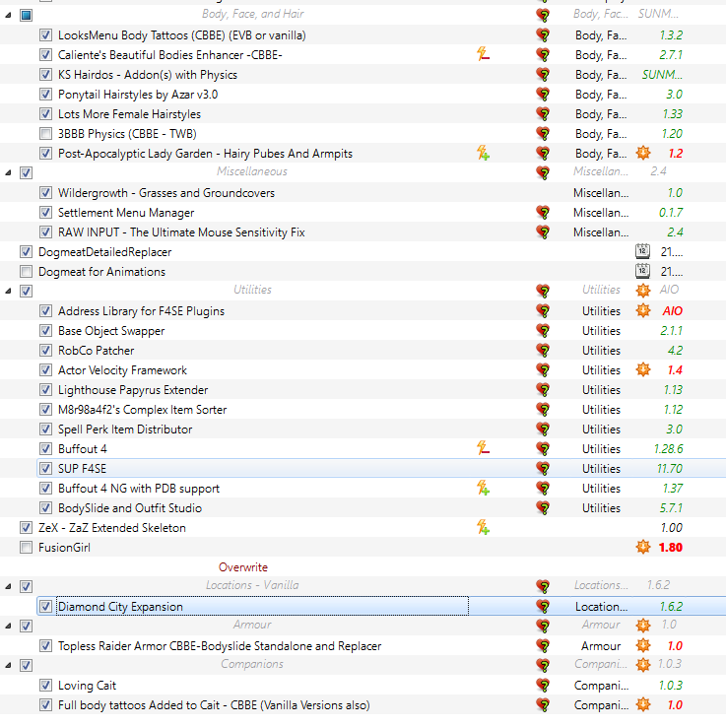Image resolution: width=726 pixels, height=727 pixels.
Task: Click the Nexus heart icon for Diamond City Expansion
Action: [x=543, y=606]
